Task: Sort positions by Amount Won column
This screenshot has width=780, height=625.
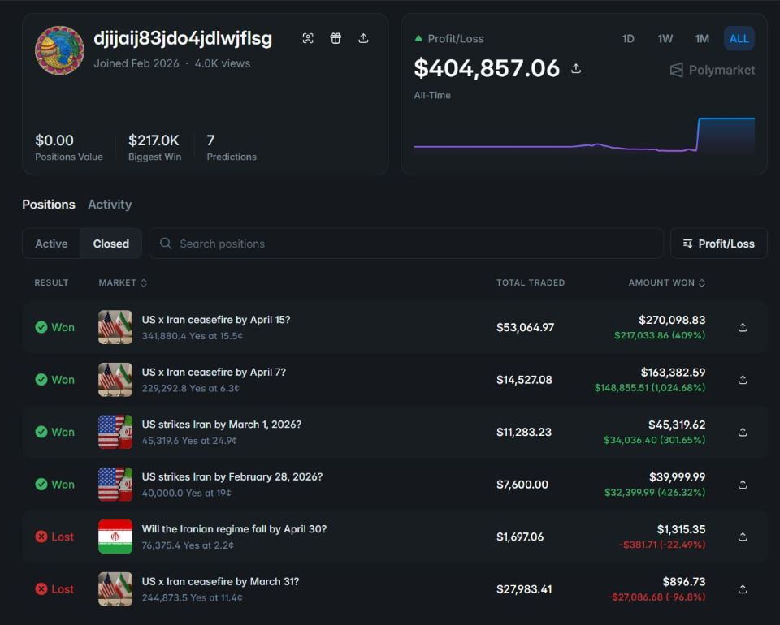Action: [666, 282]
